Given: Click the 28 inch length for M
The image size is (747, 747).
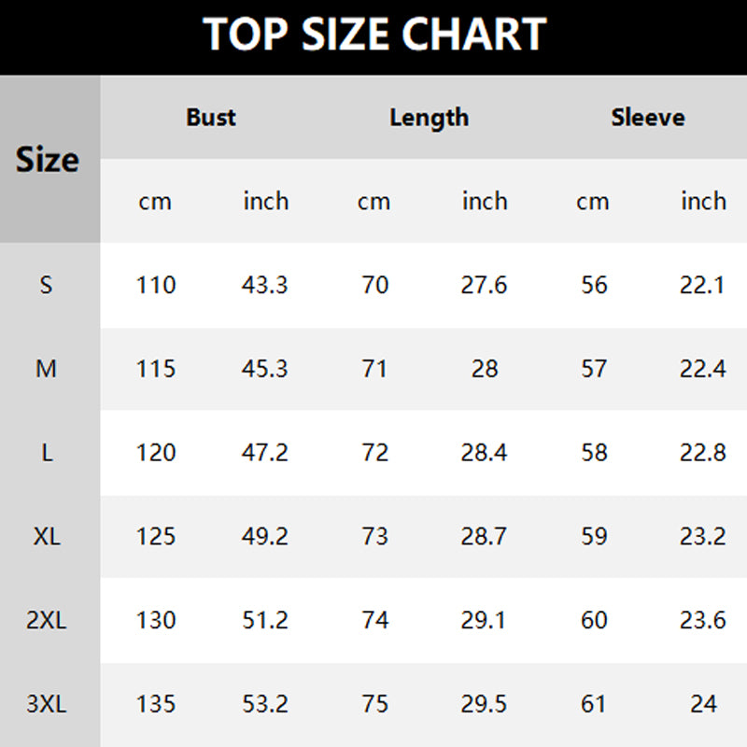Looking at the screenshot, I should click(x=485, y=369).
